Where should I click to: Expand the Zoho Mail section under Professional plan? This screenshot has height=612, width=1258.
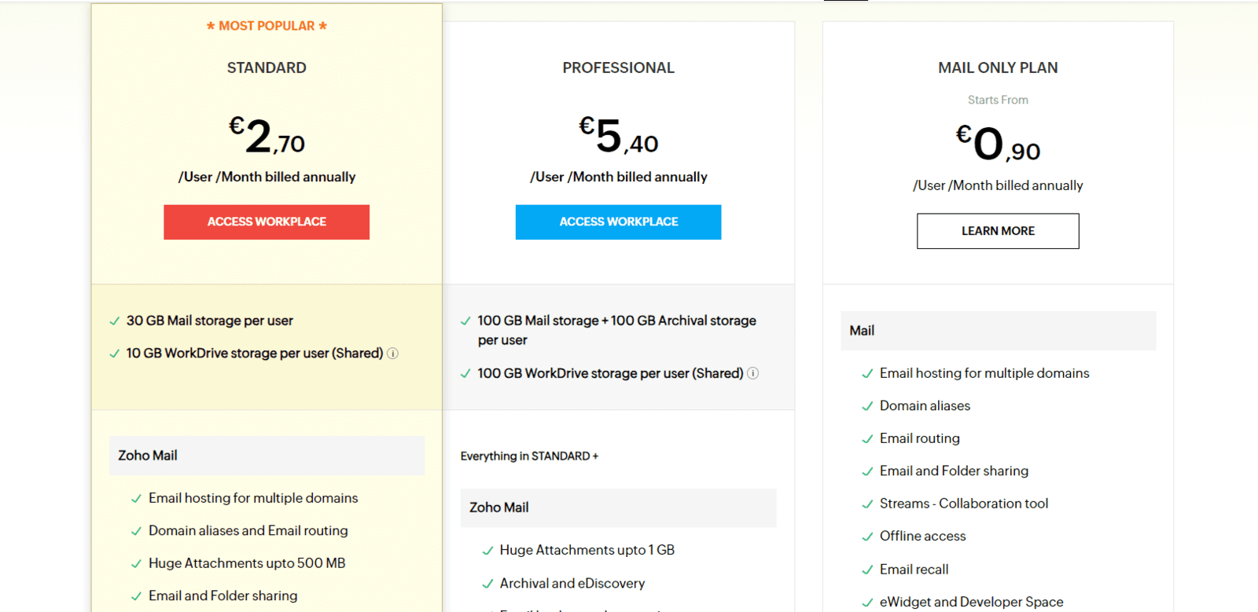pos(618,508)
